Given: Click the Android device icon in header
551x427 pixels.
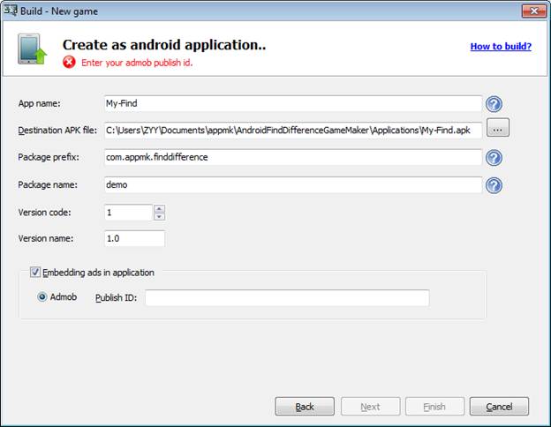Looking at the screenshot, I should [32, 49].
